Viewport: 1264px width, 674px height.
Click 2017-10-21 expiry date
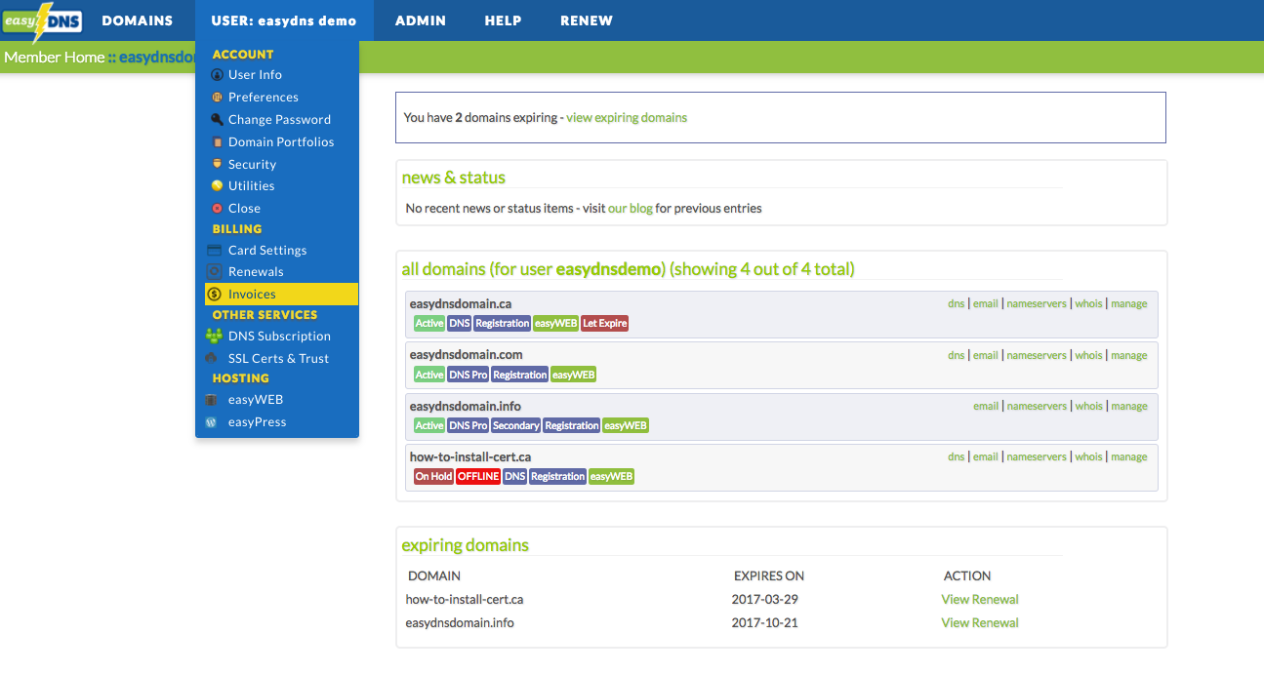(x=765, y=623)
